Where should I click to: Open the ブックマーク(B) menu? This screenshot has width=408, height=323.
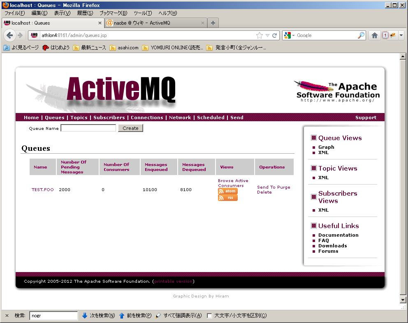click(114, 13)
